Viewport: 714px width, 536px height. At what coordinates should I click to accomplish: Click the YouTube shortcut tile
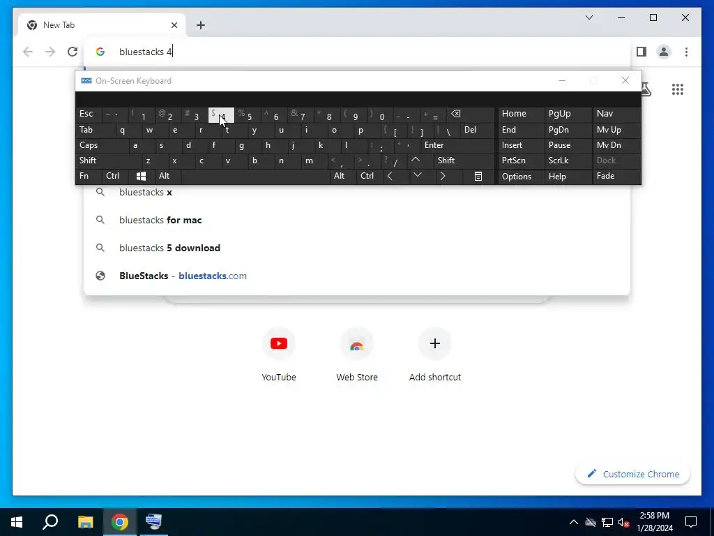279,355
